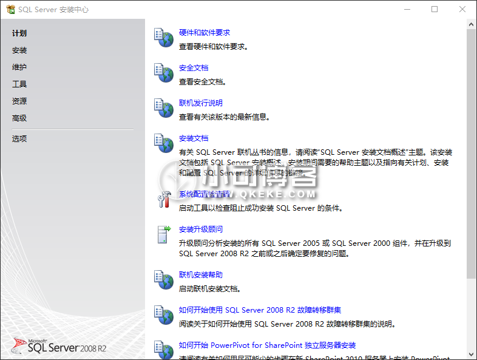The height and width of the screenshot is (360, 477).
Task: Switch to the 资源 page
Action: (19, 101)
